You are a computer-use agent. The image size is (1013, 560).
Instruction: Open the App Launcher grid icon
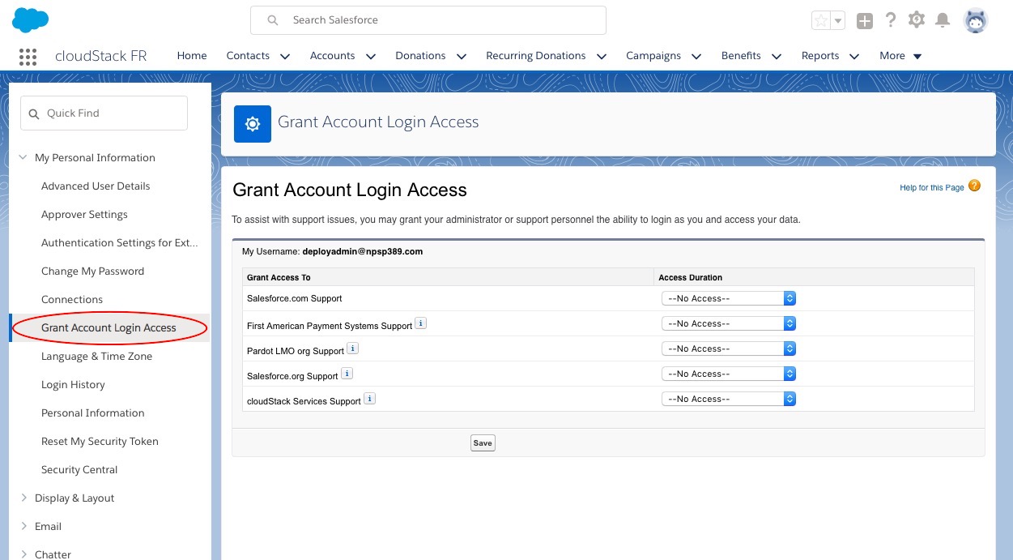28,56
